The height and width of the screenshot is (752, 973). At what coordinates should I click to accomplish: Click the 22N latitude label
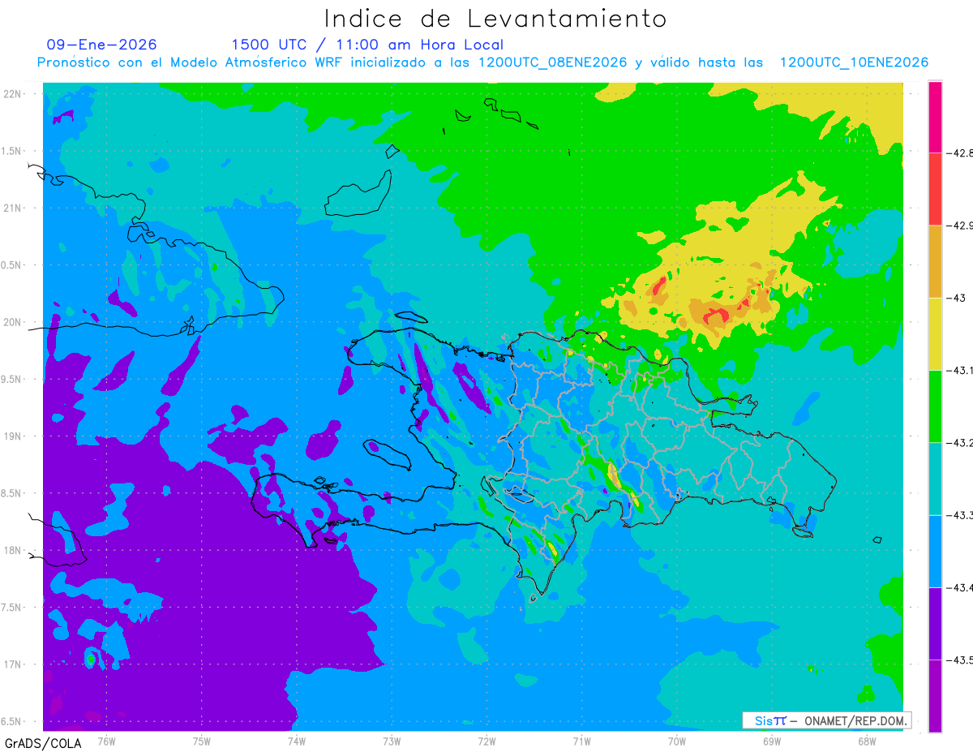tap(14, 94)
